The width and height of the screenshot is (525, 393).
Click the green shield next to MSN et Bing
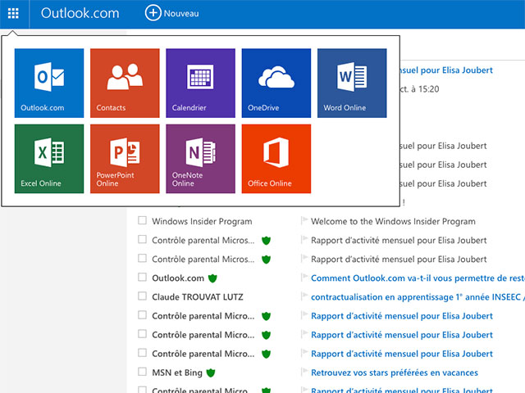point(211,373)
